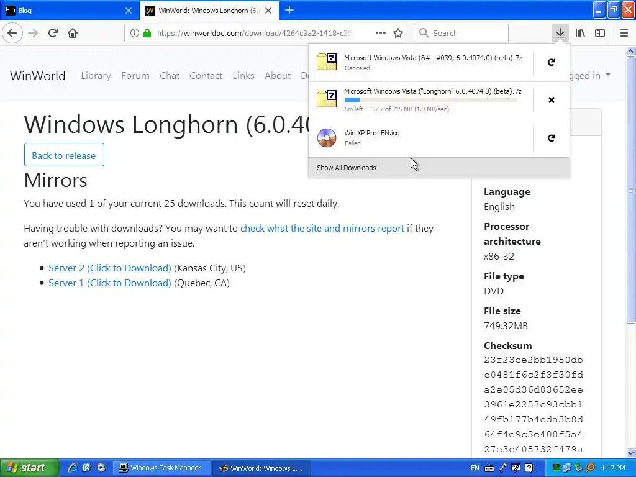
Task: Toggle the downloads panel arrow button
Action: 560,33
